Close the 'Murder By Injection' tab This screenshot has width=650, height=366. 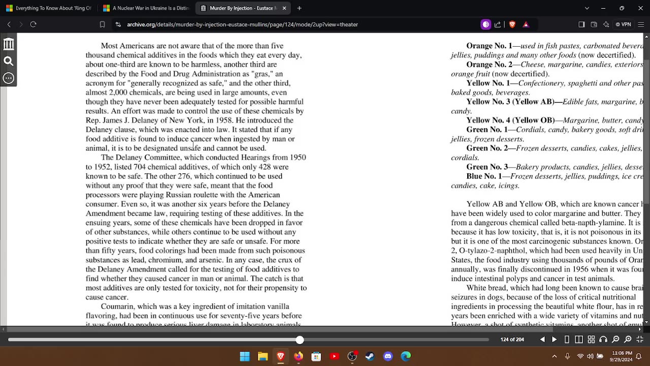pyautogui.click(x=284, y=8)
